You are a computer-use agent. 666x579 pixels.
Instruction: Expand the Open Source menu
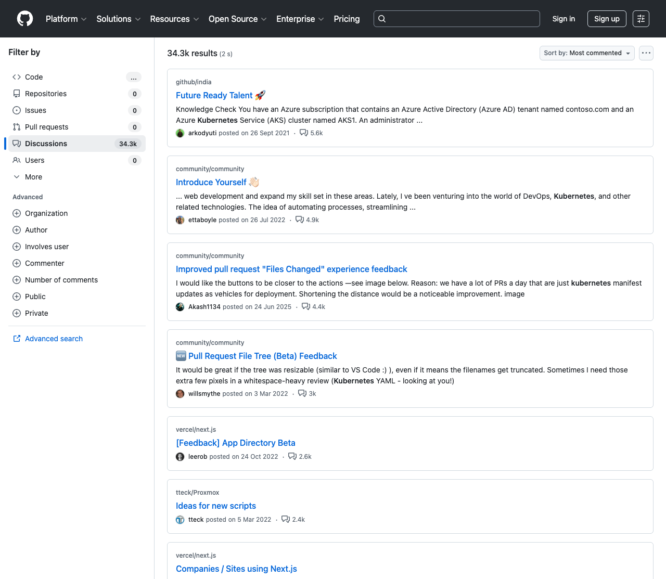click(238, 19)
